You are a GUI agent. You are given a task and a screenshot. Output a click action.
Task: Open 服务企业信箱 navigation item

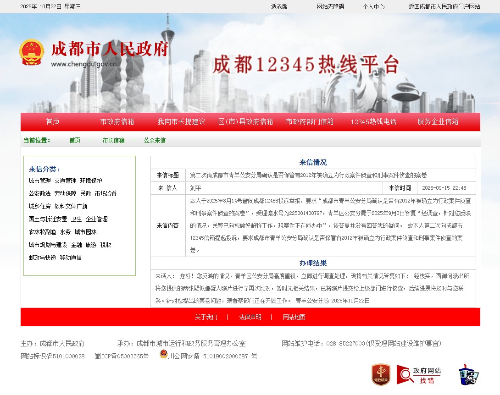click(438, 122)
